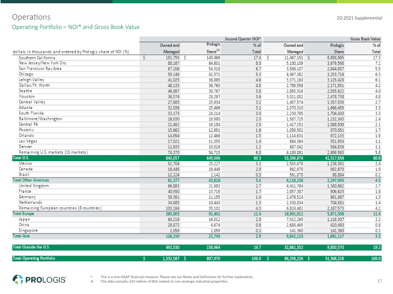
Task: Click the 'New Jersey/New York City' row label
Action: [43, 63]
